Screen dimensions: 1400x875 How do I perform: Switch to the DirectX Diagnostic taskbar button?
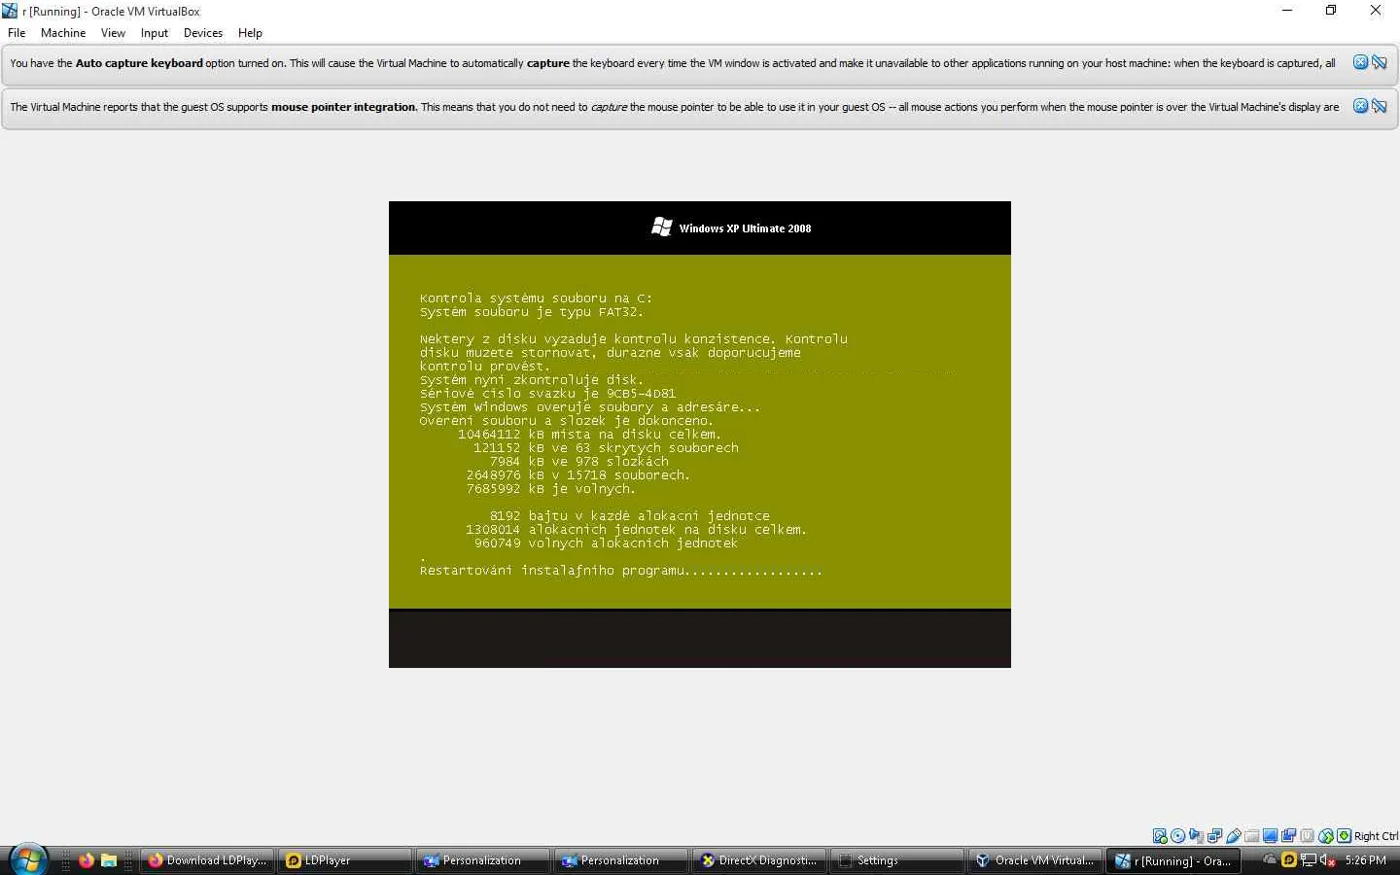761,860
